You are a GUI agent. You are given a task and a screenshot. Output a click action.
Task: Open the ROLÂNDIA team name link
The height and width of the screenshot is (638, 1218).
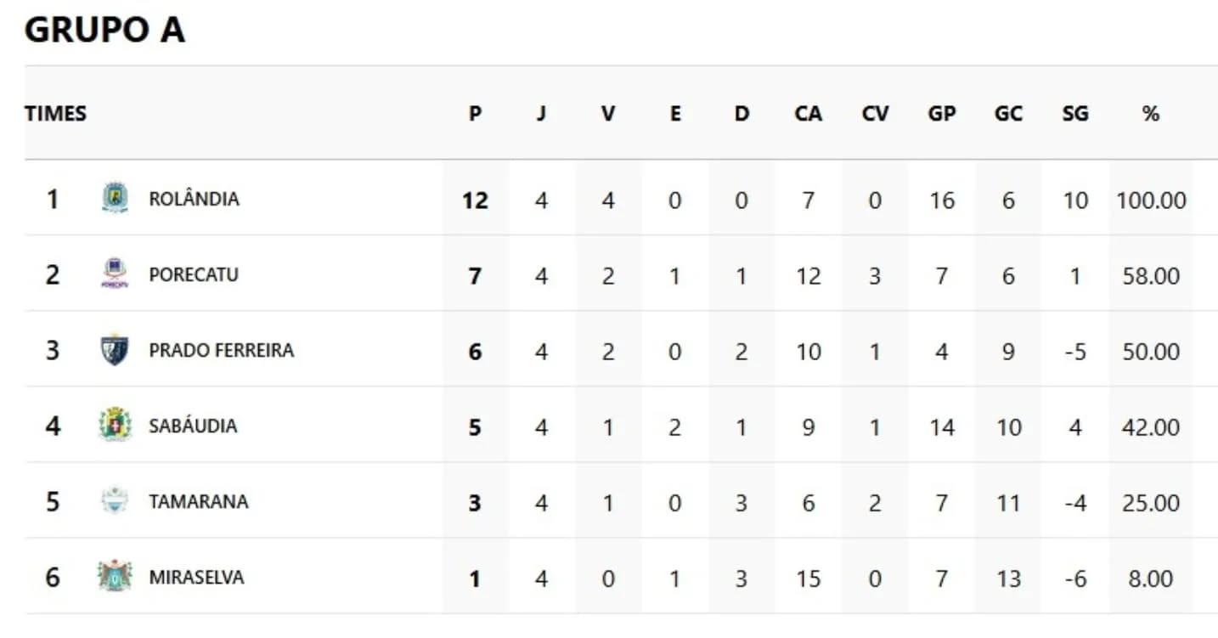(x=194, y=199)
